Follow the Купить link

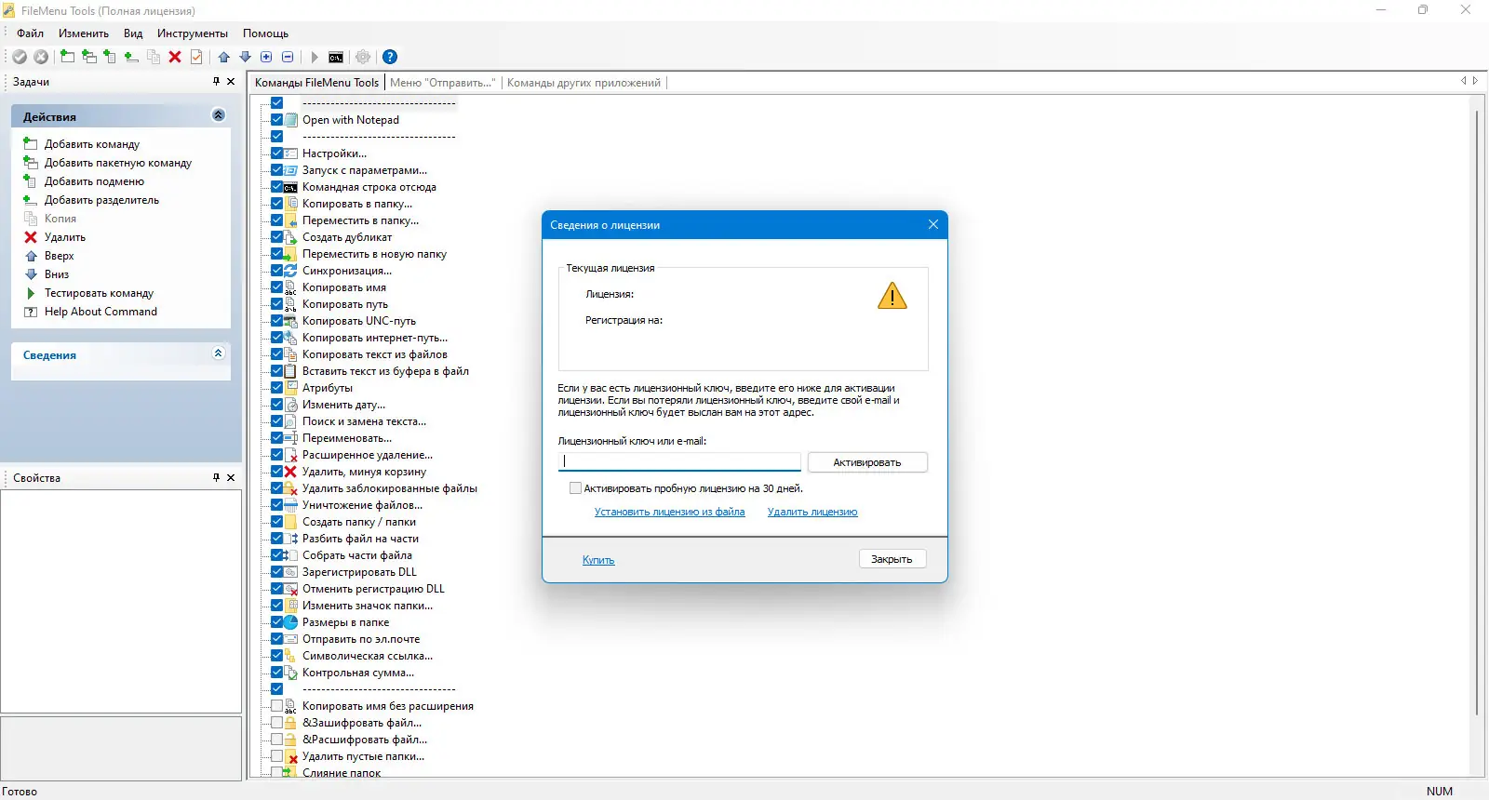pos(598,560)
